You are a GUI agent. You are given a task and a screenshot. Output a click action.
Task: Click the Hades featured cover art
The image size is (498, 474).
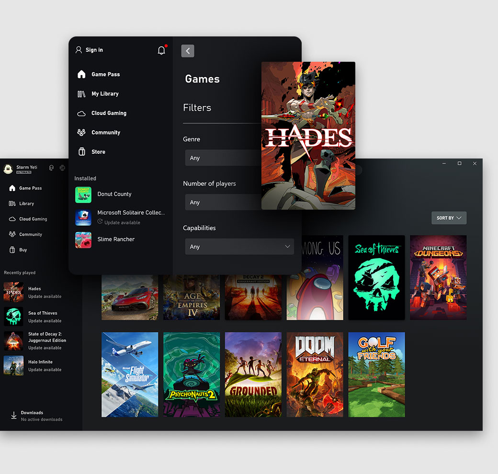(x=308, y=135)
